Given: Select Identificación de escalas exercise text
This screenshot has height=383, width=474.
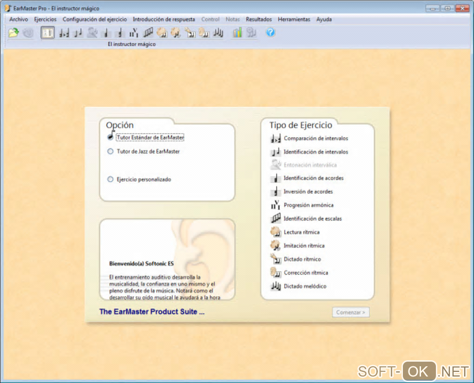Looking at the screenshot, I should pos(313,219).
